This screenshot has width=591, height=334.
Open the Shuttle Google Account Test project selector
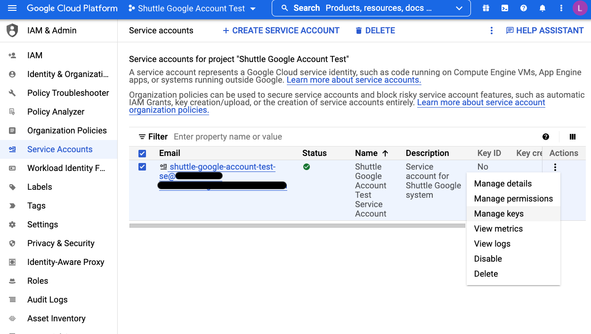tap(192, 8)
